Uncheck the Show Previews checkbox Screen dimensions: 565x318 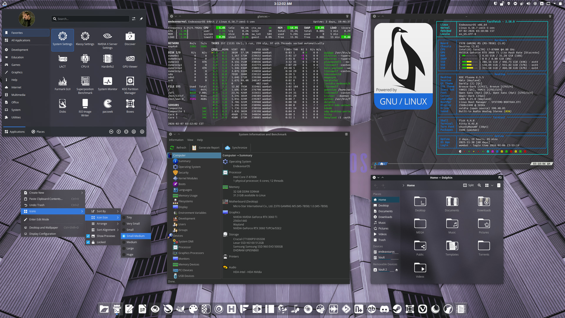pos(88,236)
